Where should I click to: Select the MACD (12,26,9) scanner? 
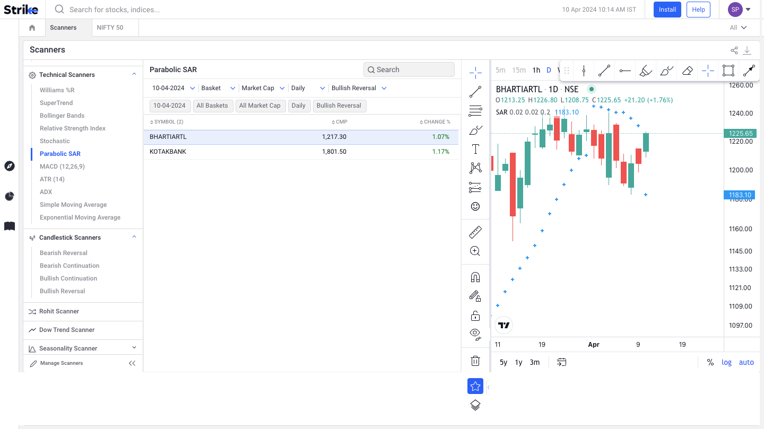(x=62, y=167)
